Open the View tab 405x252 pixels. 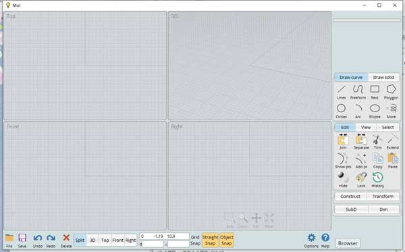[366, 127]
